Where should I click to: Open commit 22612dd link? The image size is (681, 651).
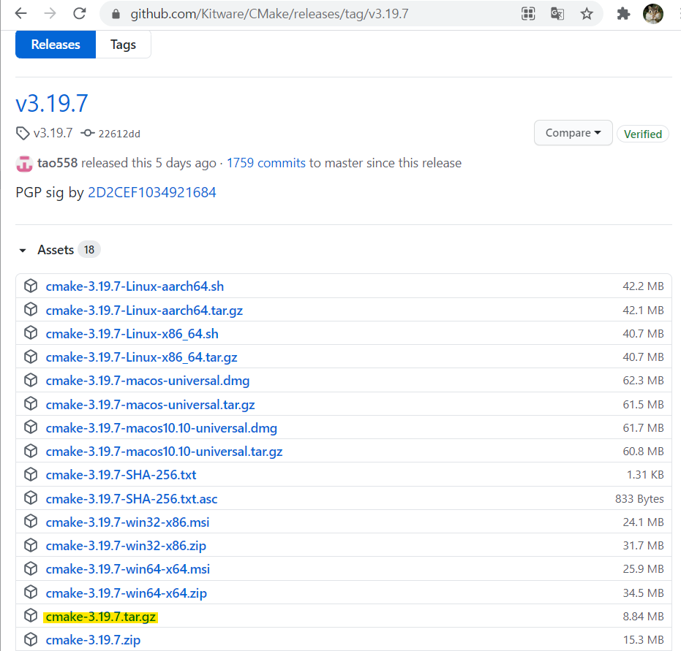(x=119, y=134)
